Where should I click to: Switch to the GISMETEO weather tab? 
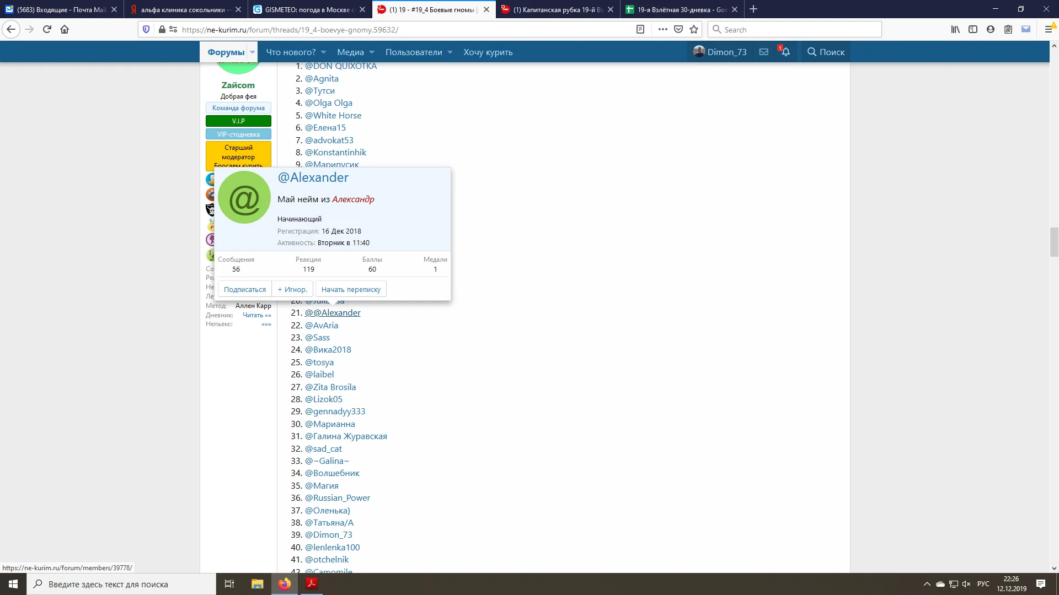[x=309, y=9]
